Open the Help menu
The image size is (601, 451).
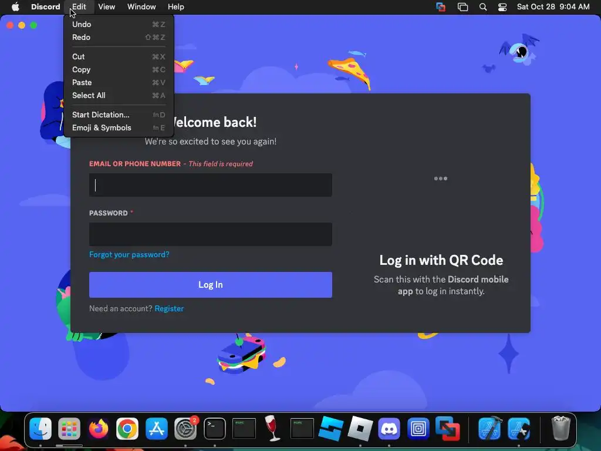[176, 6]
